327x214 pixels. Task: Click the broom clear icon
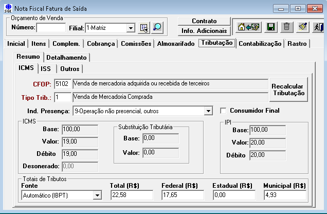pyautogui.click(x=303, y=27)
